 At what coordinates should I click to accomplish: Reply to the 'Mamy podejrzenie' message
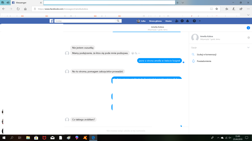click(136, 53)
